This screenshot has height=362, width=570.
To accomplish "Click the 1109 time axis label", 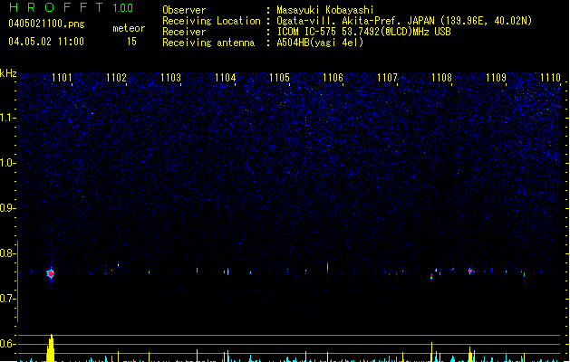I will point(496,78).
